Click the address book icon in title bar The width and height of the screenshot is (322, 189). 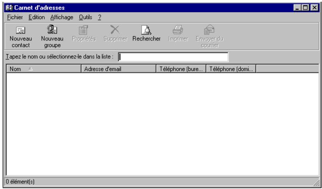point(9,8)
